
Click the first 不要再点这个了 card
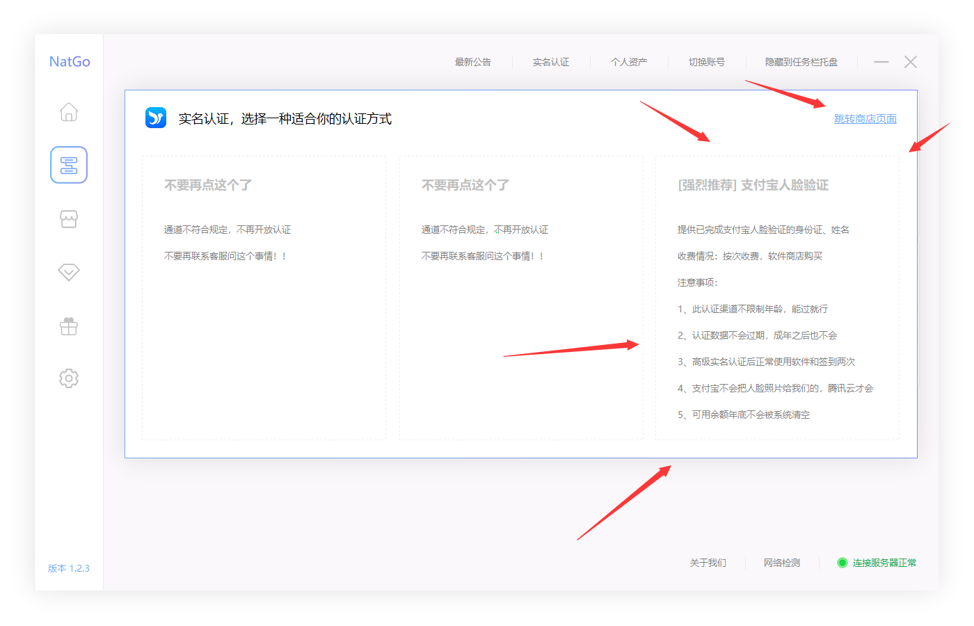coord(264,299)
